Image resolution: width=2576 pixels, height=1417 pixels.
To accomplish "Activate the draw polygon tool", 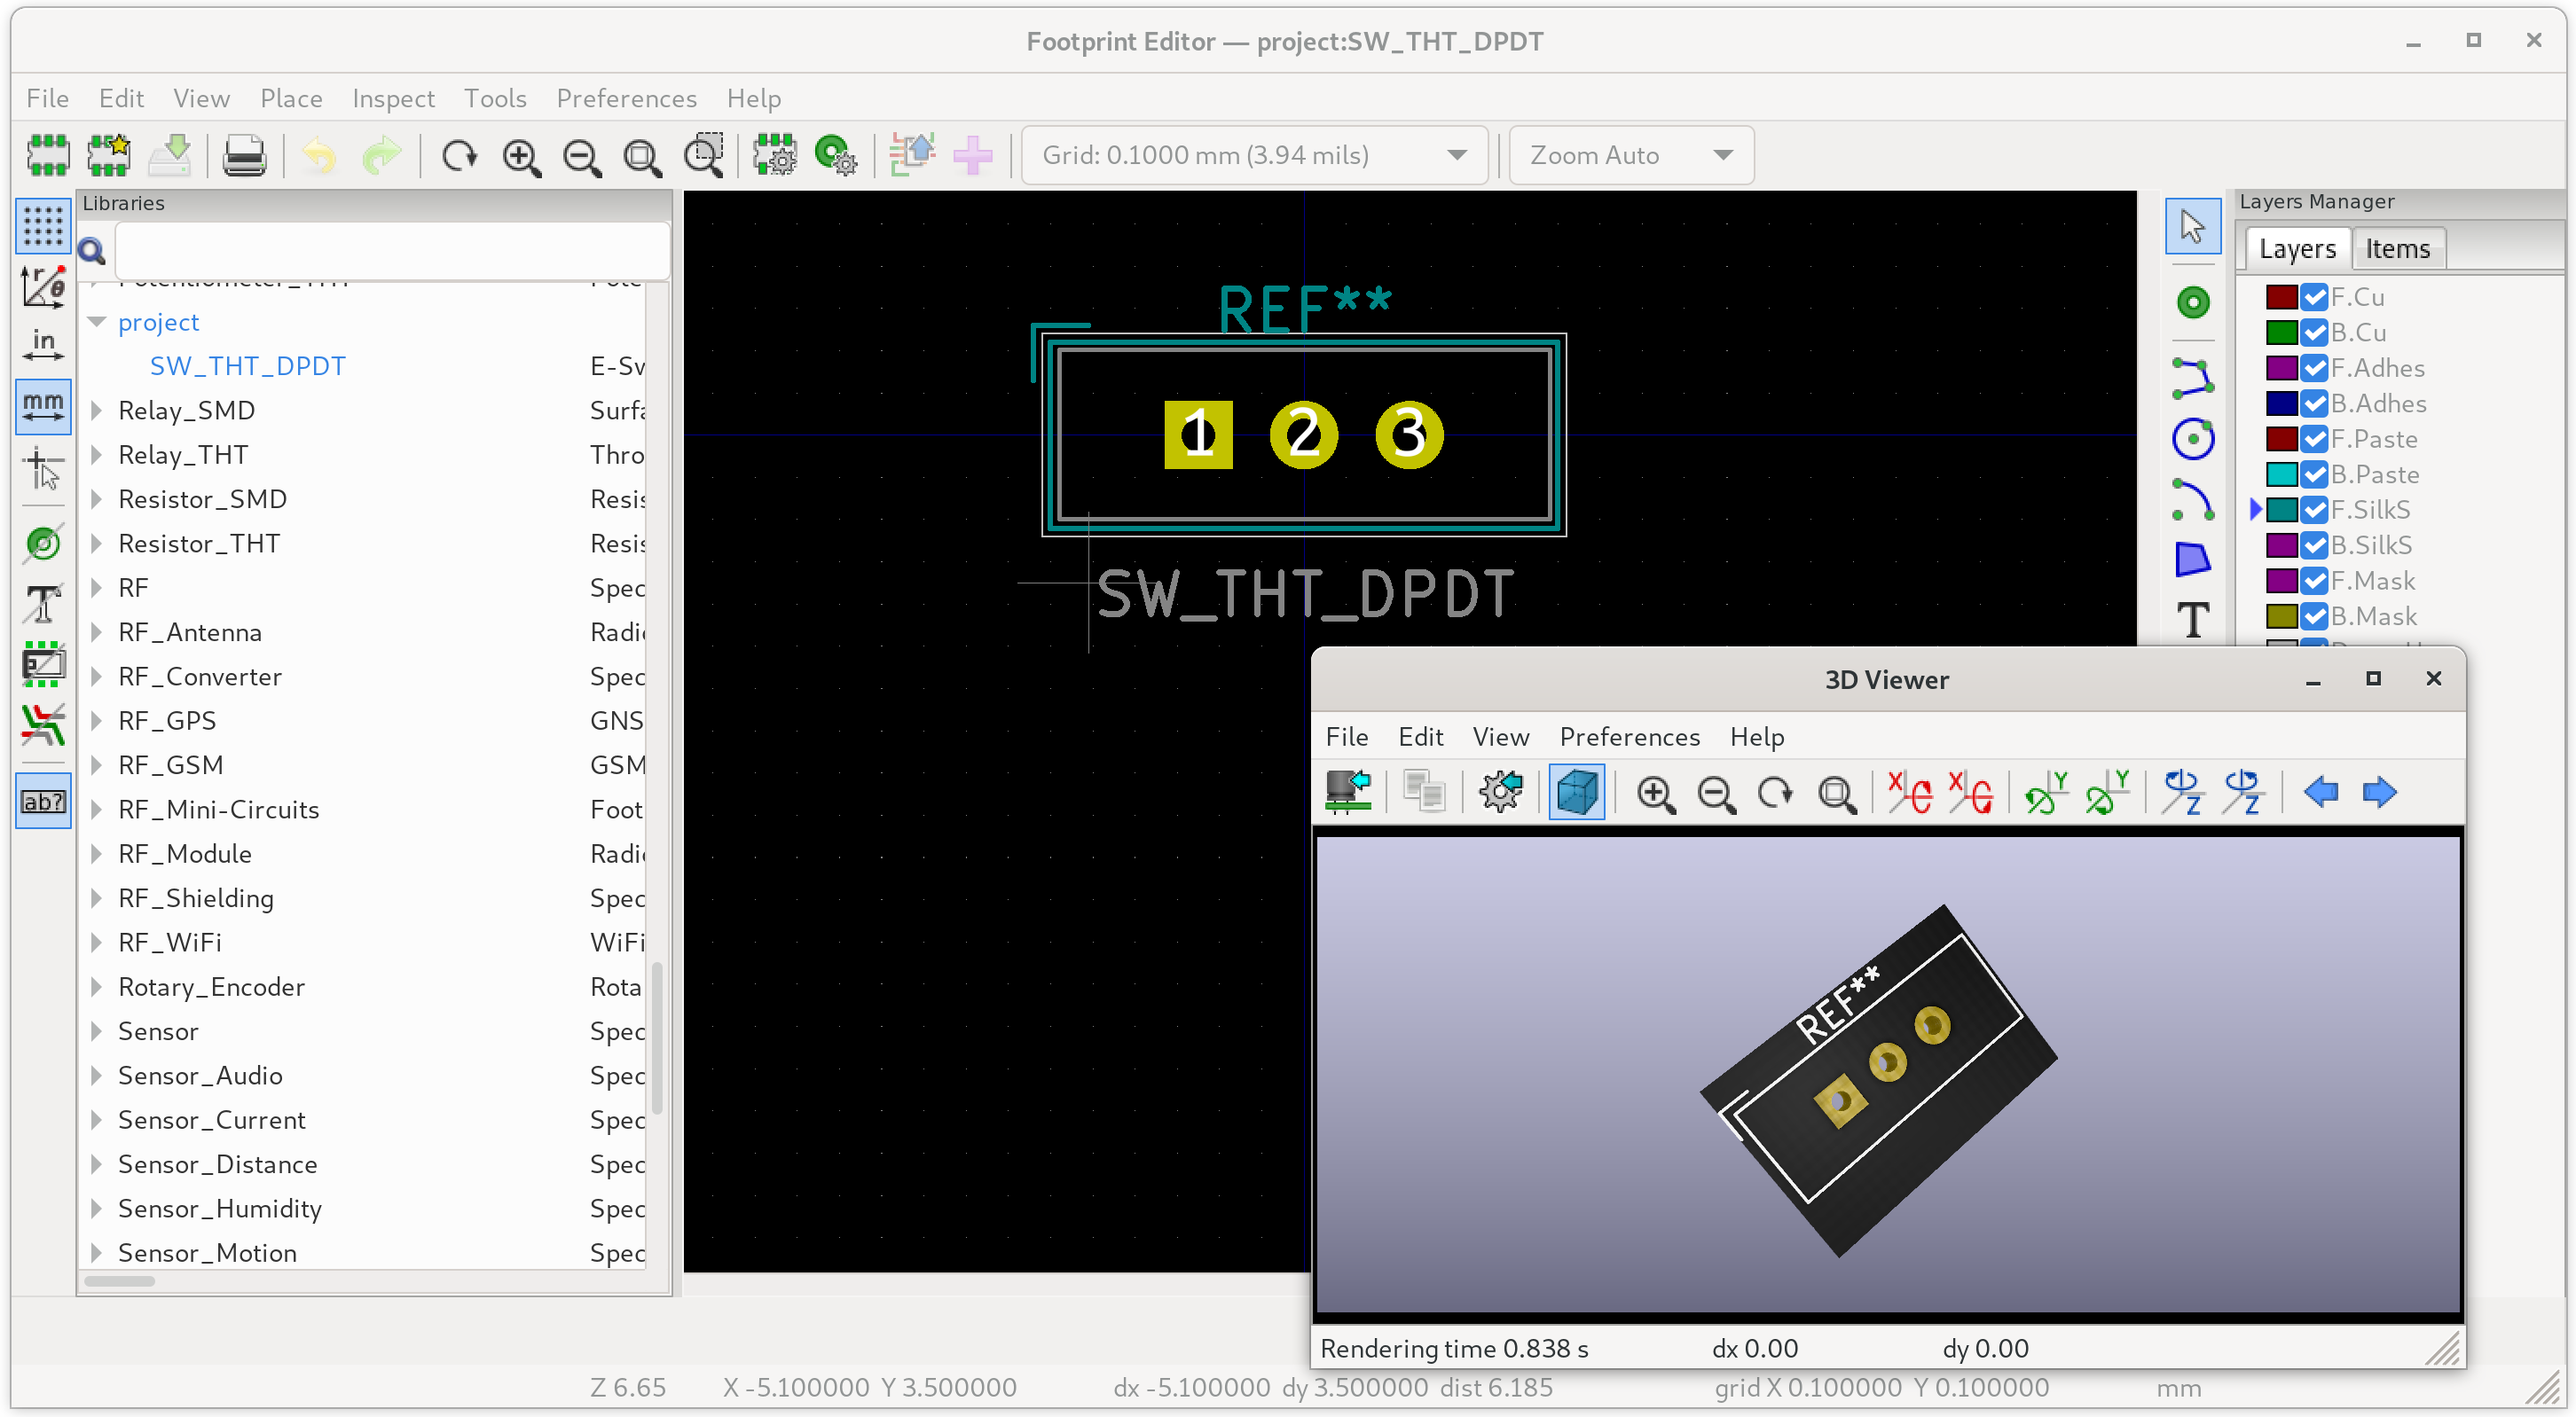I will point(2192,560).
